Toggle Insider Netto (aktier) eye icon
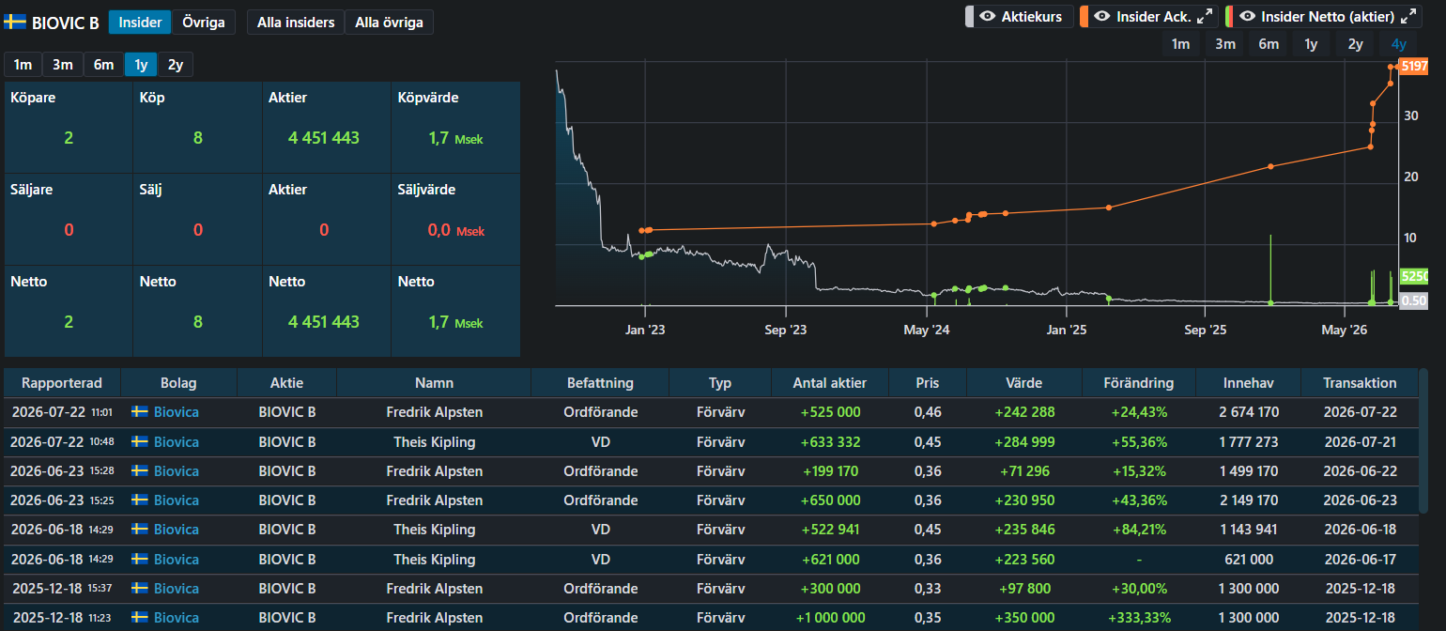 tap(1247, 16)
